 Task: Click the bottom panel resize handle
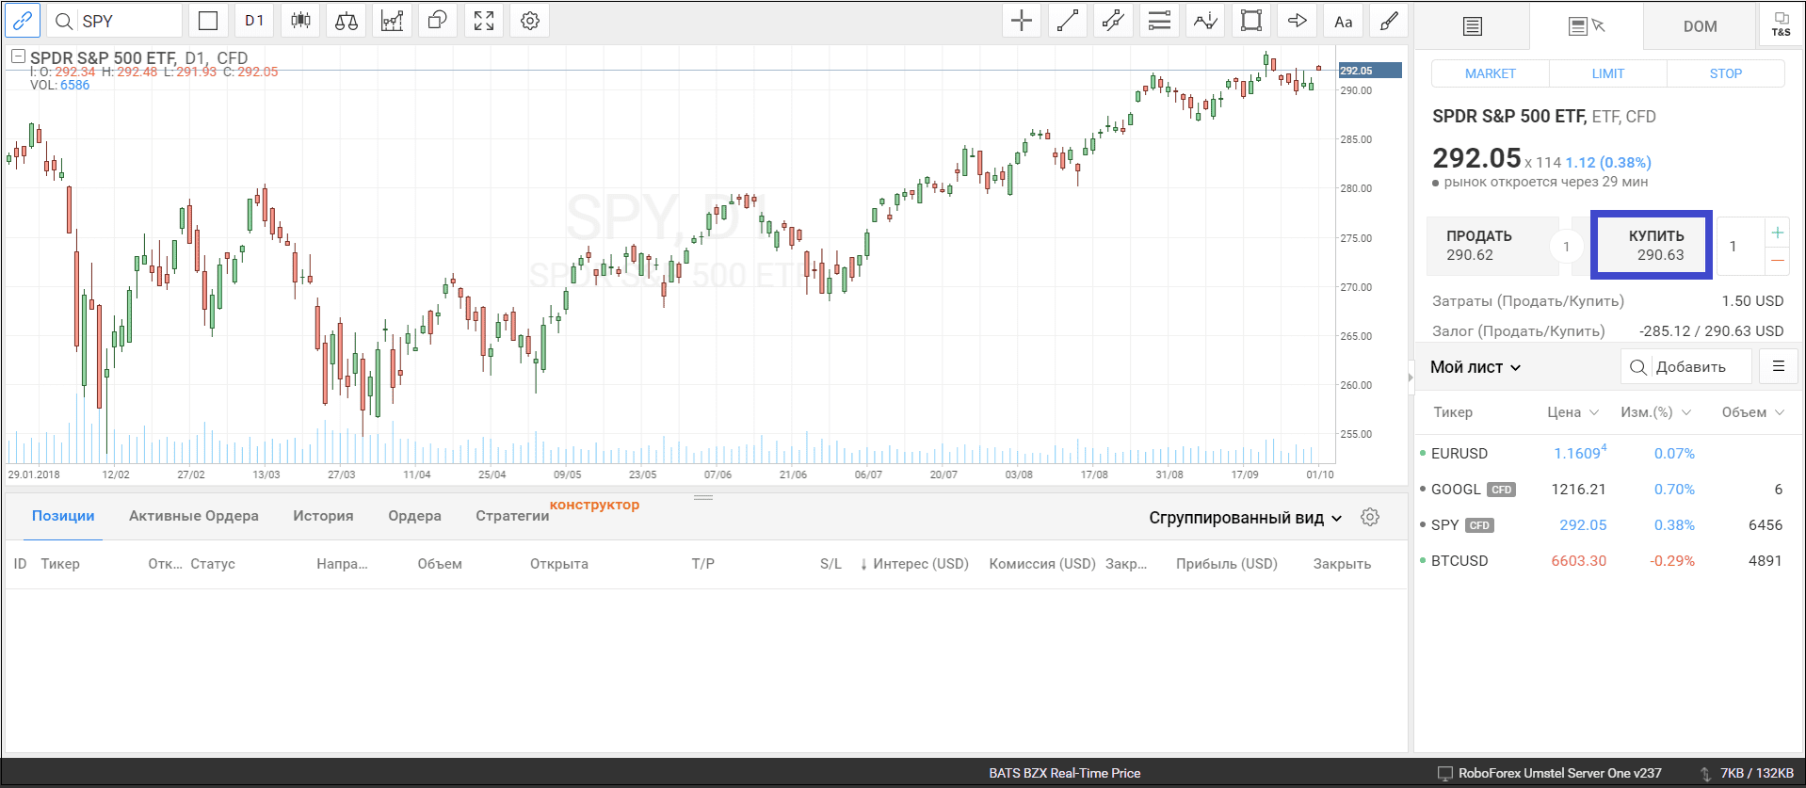703,497
